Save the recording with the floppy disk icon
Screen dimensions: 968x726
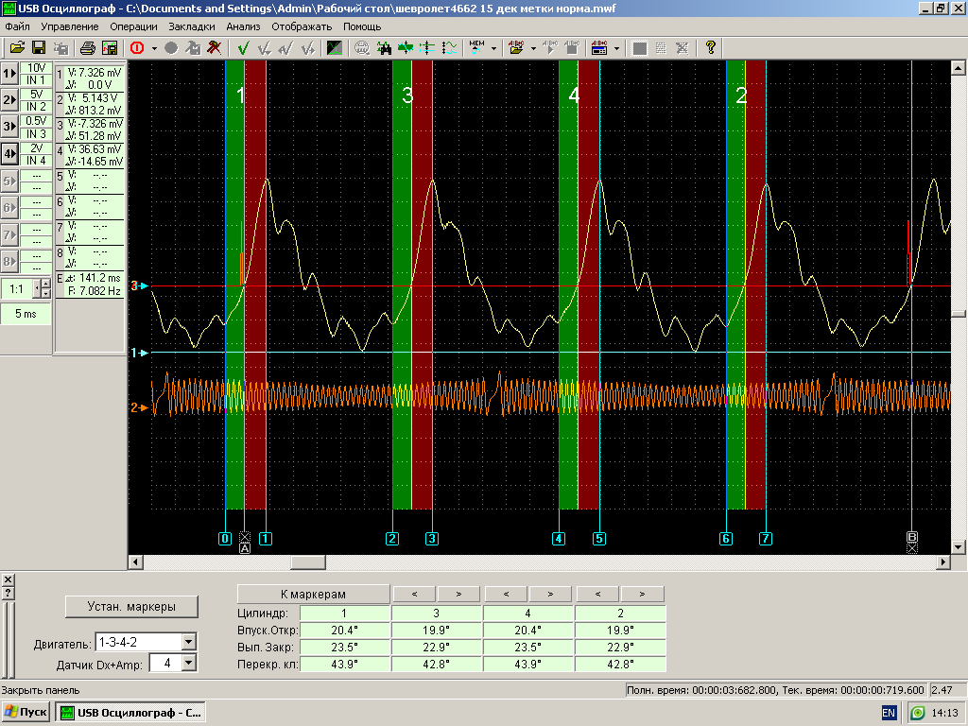pos(39,48)
